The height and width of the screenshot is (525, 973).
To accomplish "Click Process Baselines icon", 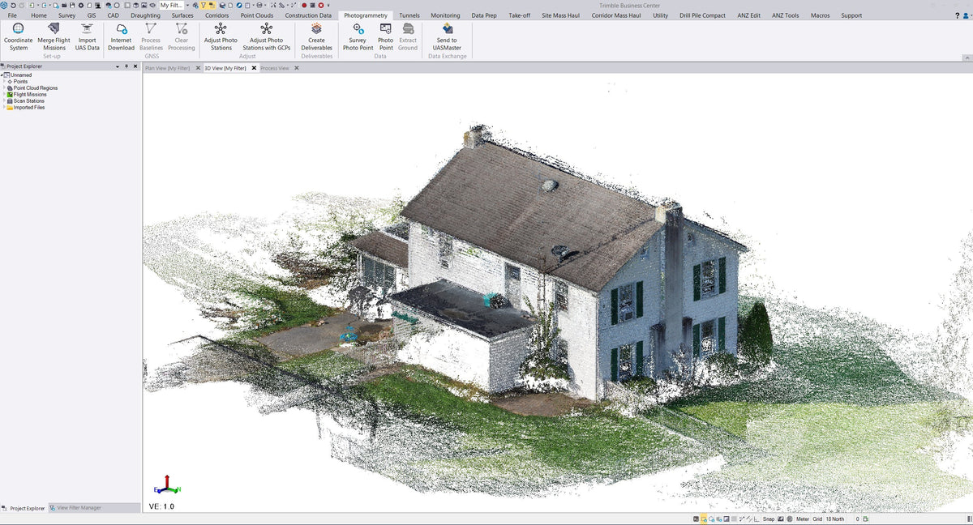I will click(x=151, y=28).
